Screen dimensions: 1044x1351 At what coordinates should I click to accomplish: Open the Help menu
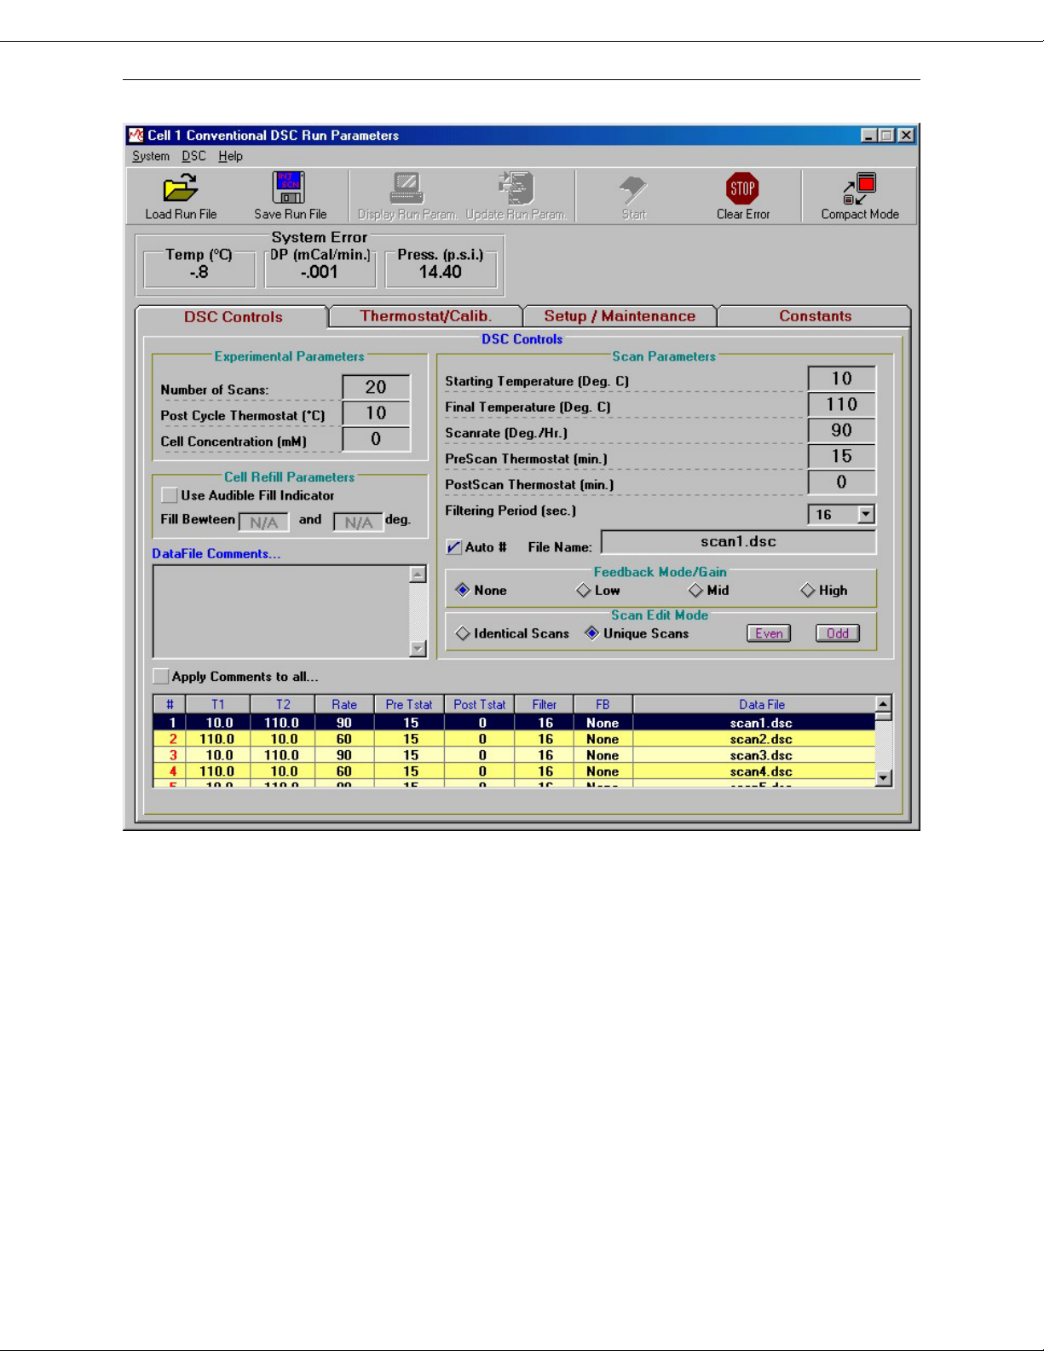click(x=230, y=156)
